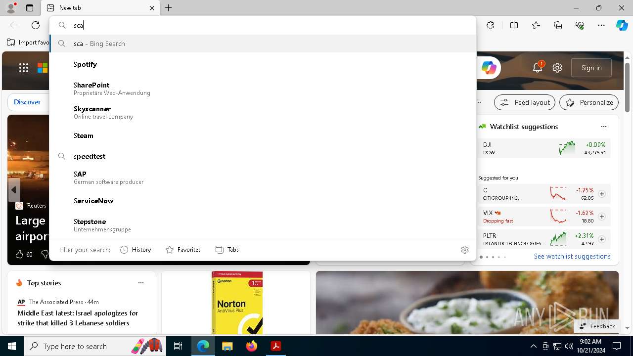Filter search by Favorites
Screen dimensions: 633x356
click(183, 250)
